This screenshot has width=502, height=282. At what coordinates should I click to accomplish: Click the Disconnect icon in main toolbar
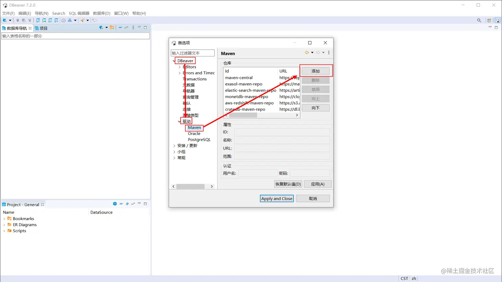point(30,20)
